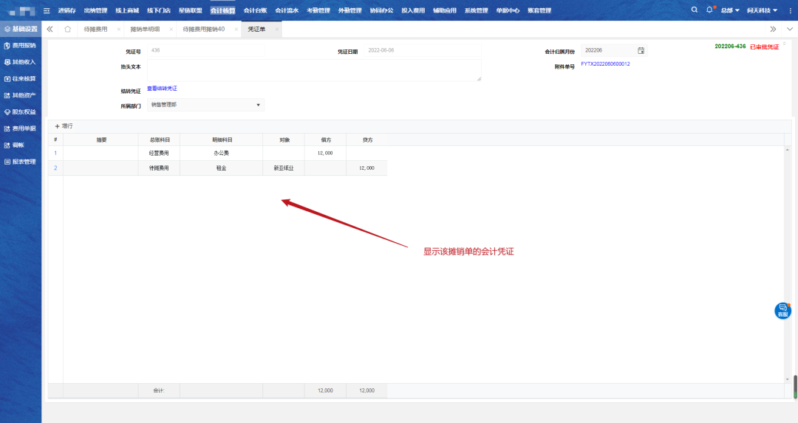The height and width of the screenshot is (423, 798).
Task: Open the notification bell
Action: [x=709, y=10]
